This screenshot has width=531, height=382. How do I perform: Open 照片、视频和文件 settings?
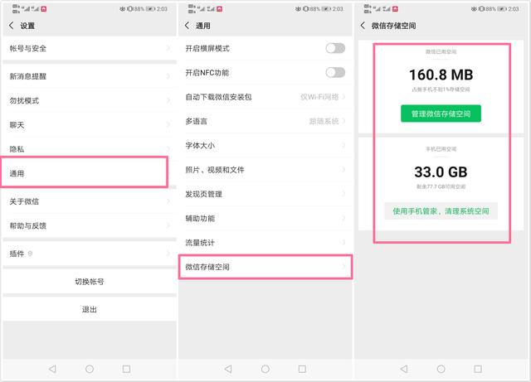(x=265, y=170)
